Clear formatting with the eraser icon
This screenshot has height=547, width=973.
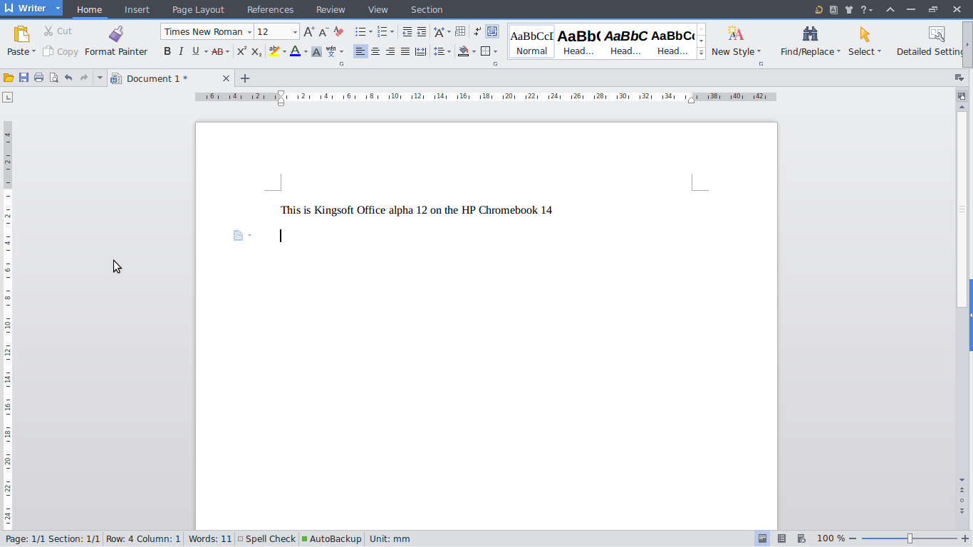coord(338,32)
